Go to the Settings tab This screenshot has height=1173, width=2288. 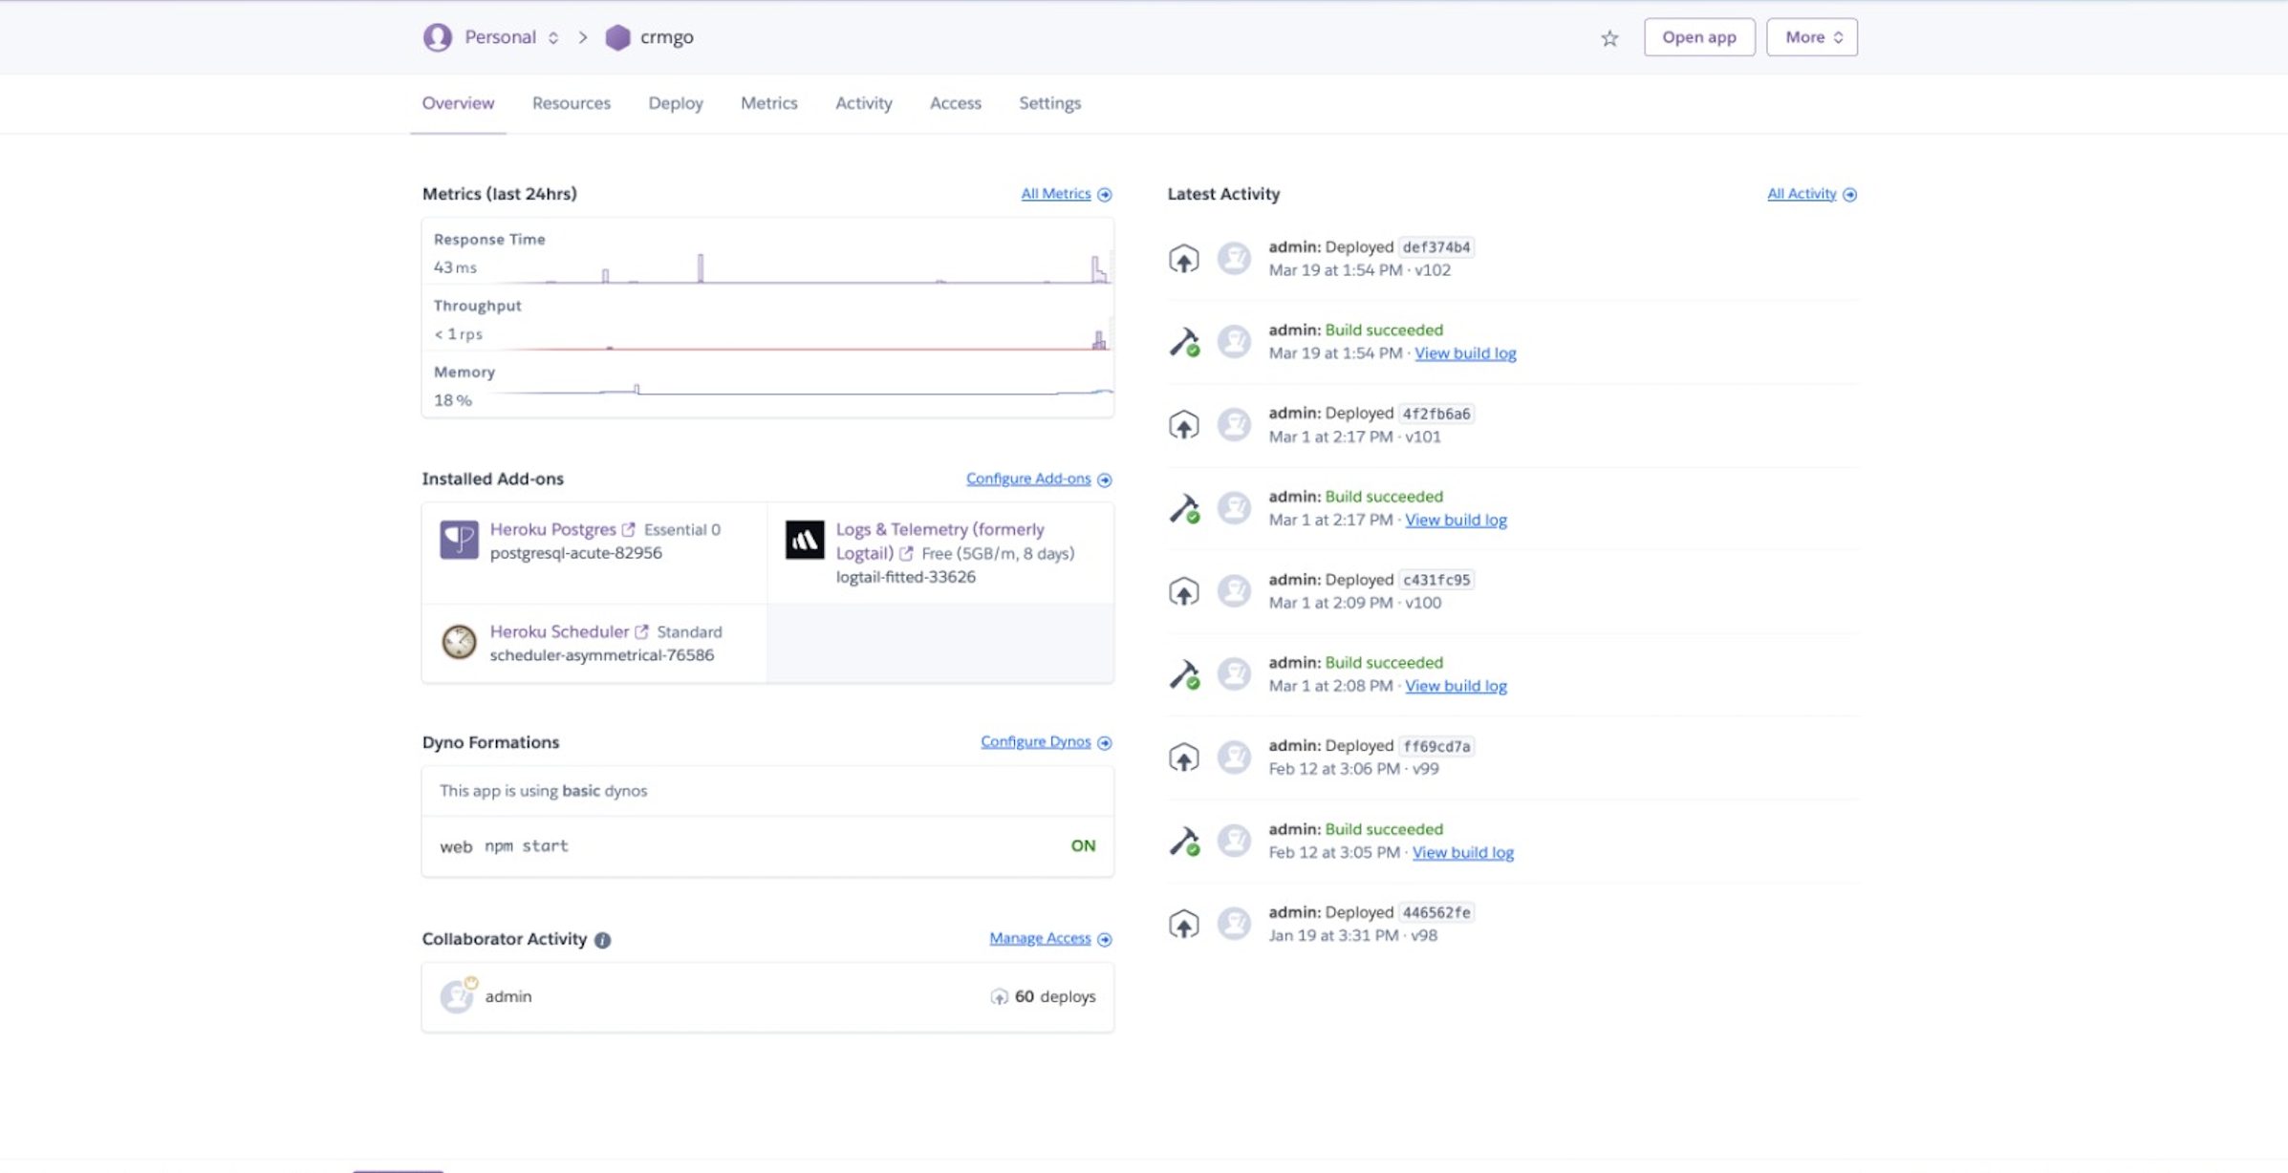[x=1048, y=103]
